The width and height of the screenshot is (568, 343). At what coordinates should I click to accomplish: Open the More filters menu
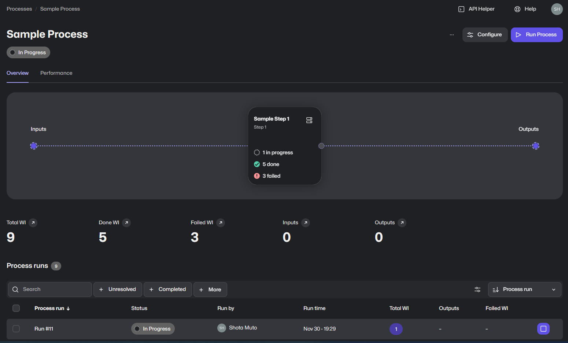tap(210, 289)
